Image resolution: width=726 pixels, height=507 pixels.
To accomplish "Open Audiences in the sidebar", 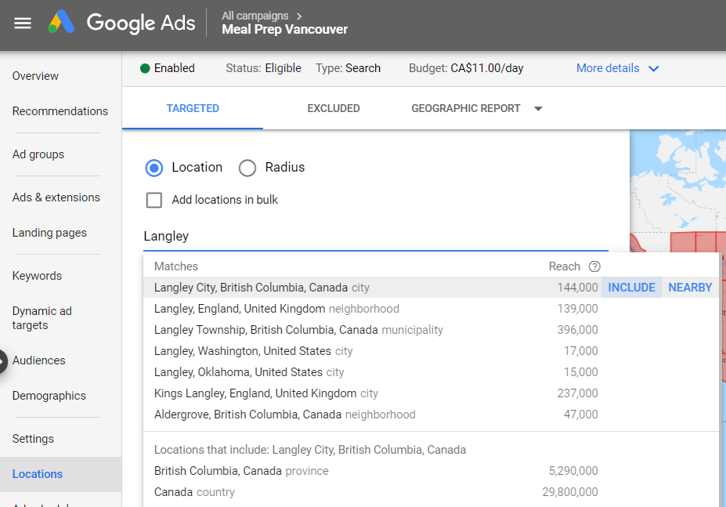I will click(x=39, y=360).
